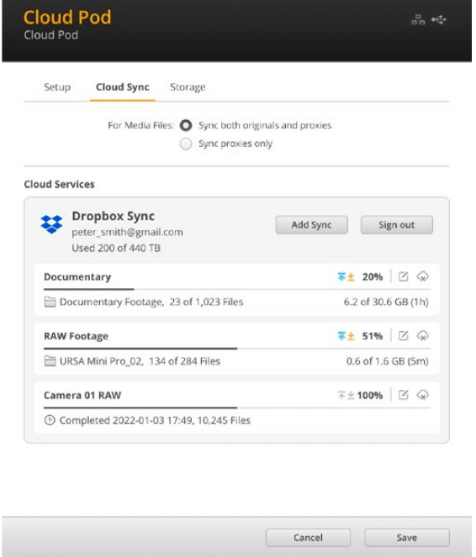Select Sync proxies only option
The image size is (476, 557).
coord(187,145)
